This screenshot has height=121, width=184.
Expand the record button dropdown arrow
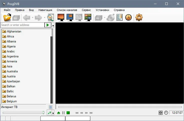104,17
